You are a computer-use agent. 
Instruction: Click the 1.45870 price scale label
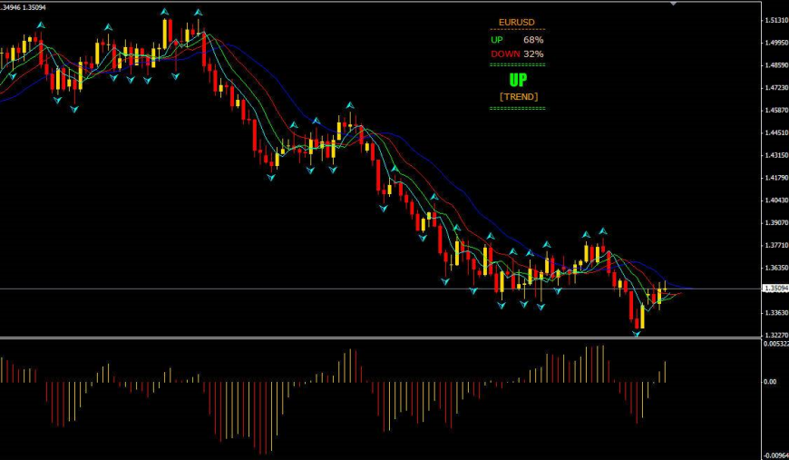pyautogui.click(x=776, y=110)
